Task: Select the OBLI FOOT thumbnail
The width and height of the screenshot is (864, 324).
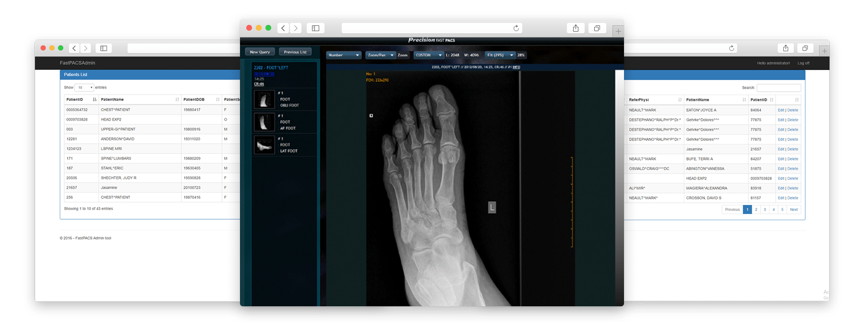Action: coord(264,100)
